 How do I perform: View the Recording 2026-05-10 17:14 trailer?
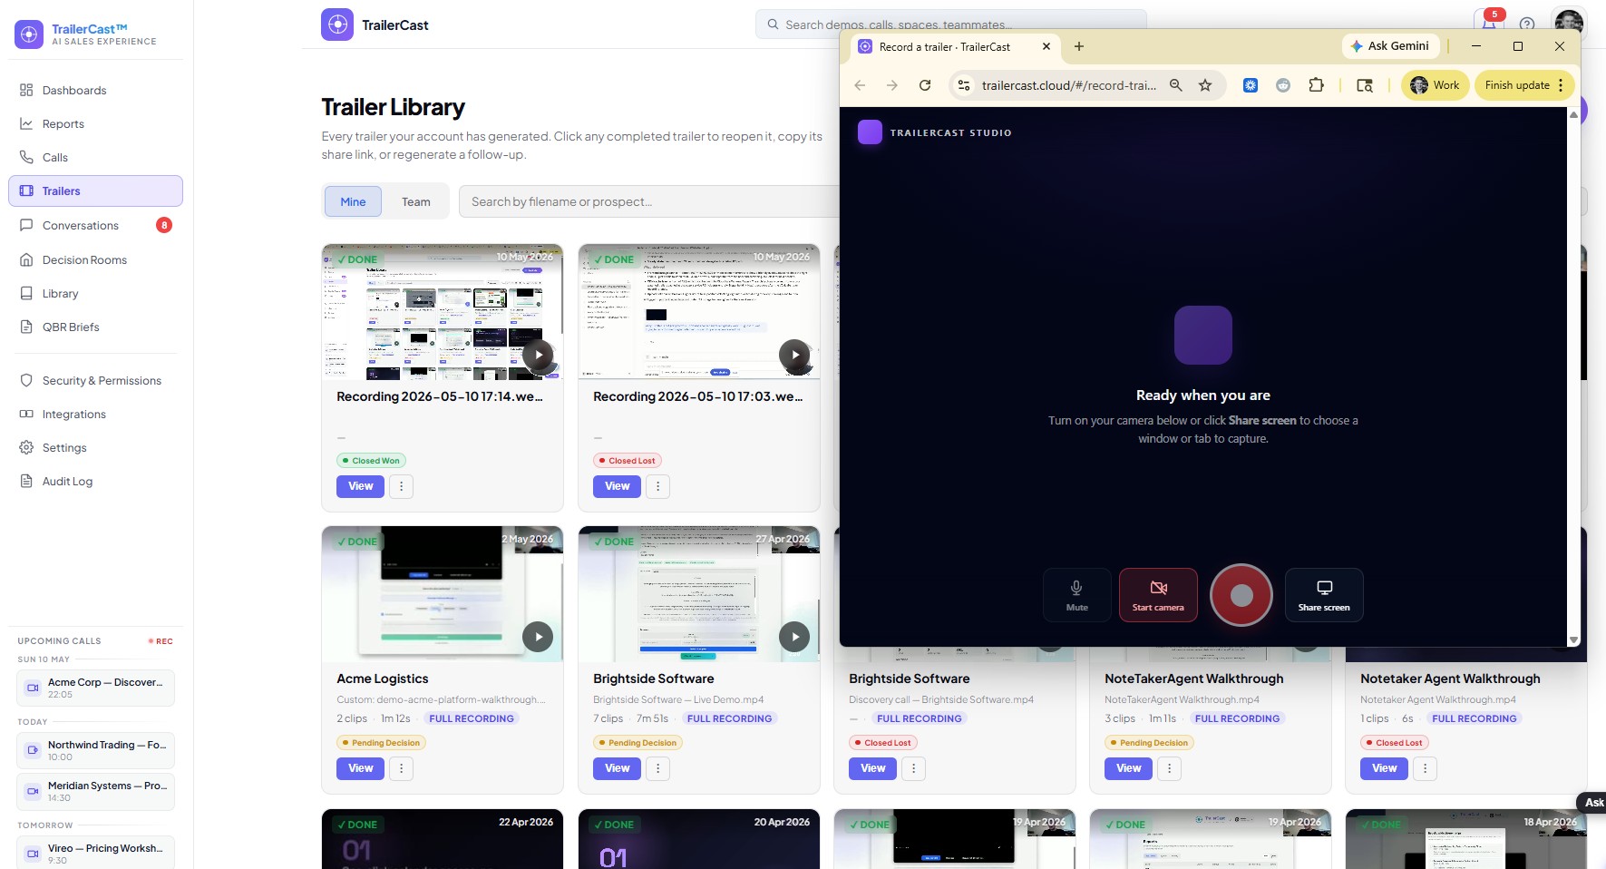click(361, 486)
